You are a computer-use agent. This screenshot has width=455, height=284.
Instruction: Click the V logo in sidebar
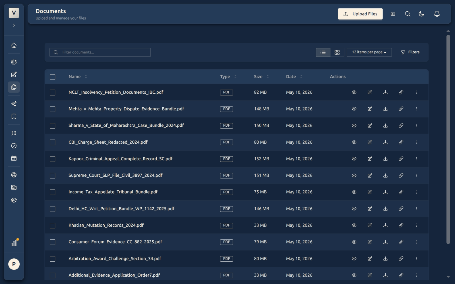point(14,13)
